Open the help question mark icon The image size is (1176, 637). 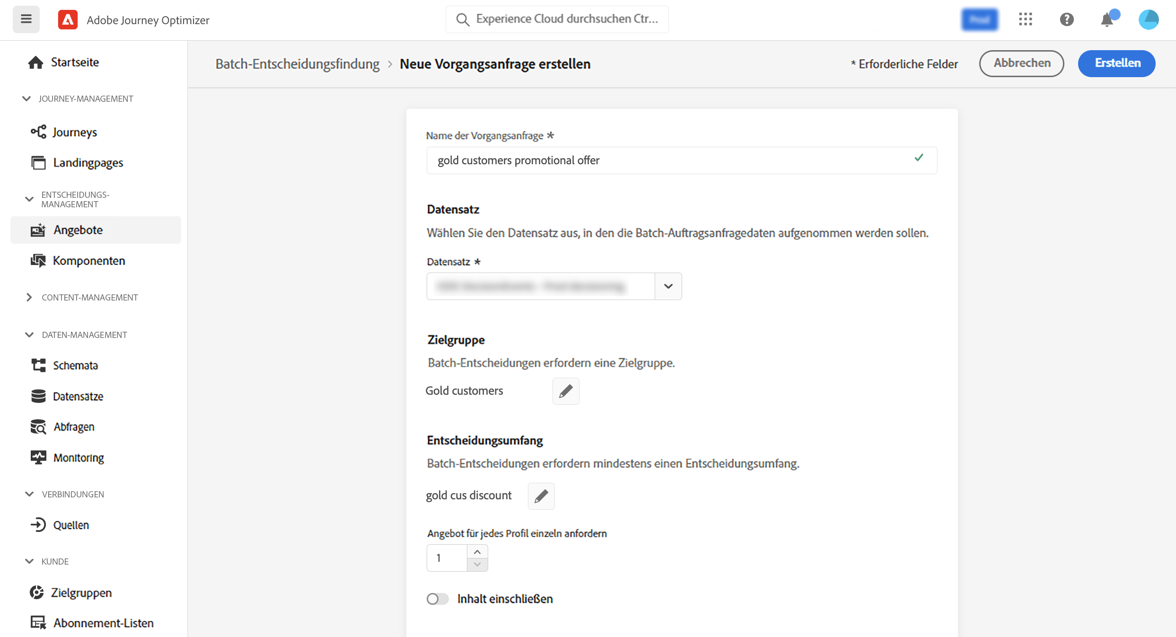[x=1066, y=19]
